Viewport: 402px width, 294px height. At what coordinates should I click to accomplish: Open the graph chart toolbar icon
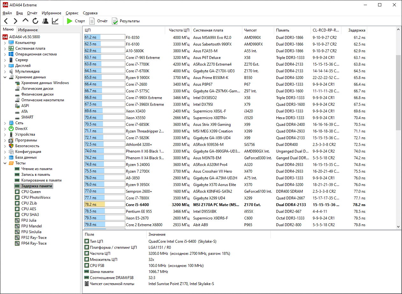[55, 21]
